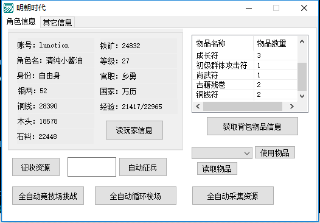Click the horizontal scroll right arrow
320x223 pixels.
[x=292, y=106]
